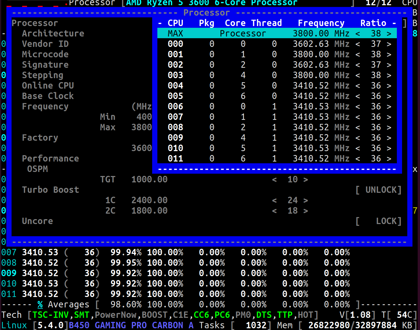Select the OSPM entry
The image size is (420, 330).
37,169
